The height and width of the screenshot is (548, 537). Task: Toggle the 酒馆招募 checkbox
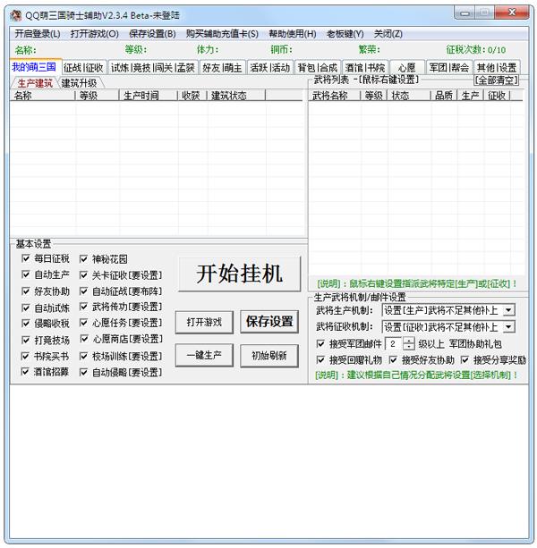pos(25,372)
